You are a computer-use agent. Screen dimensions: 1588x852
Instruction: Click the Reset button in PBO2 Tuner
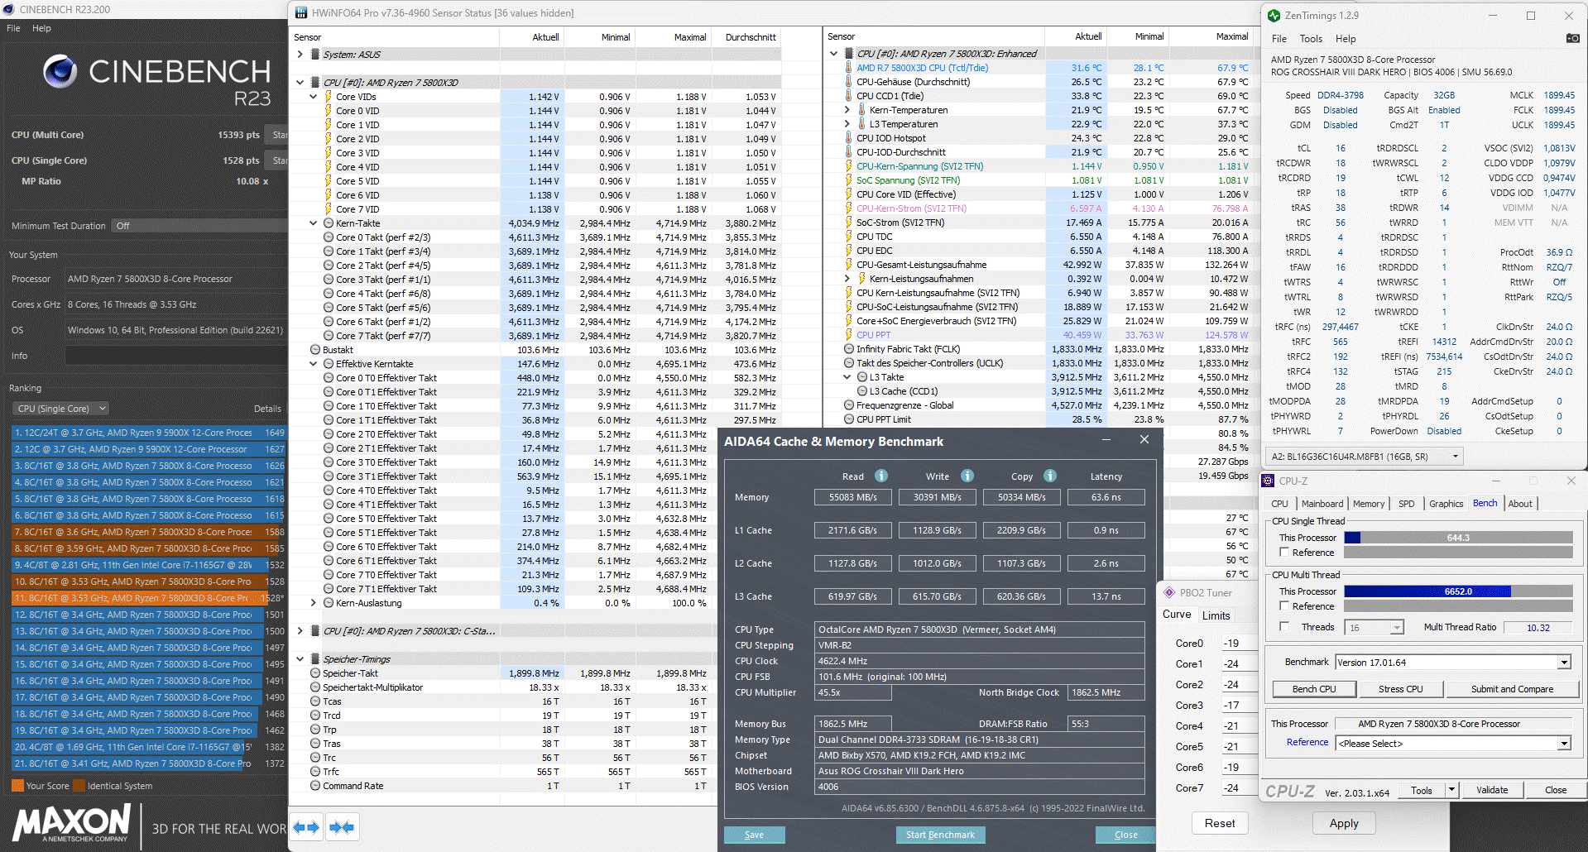pyautogui.click(x=1220, y=823)
